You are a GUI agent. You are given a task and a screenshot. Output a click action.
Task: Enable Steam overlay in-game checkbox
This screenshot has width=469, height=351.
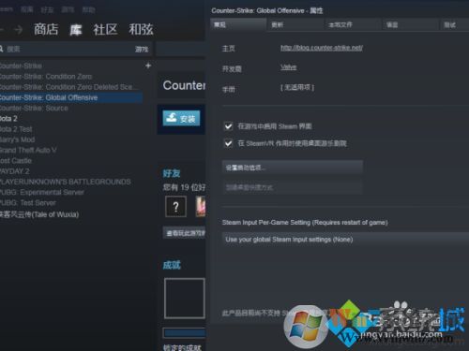coord(228,126)
